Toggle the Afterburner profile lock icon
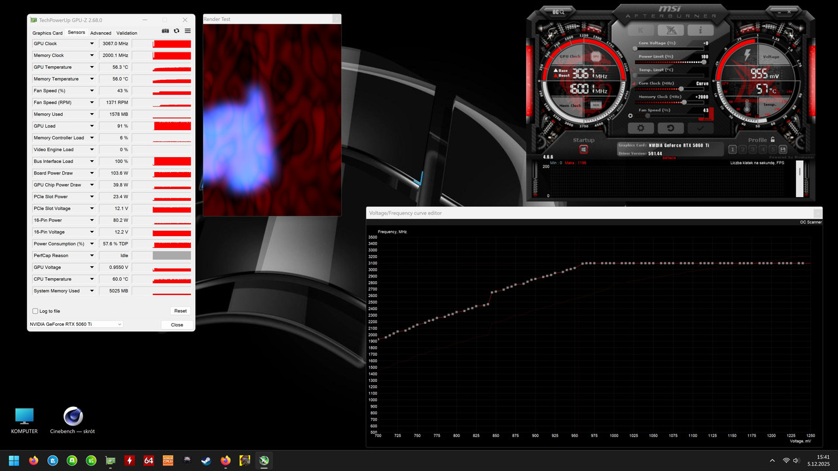Screen dimensions: 838x471 click(x=773, y=139)
